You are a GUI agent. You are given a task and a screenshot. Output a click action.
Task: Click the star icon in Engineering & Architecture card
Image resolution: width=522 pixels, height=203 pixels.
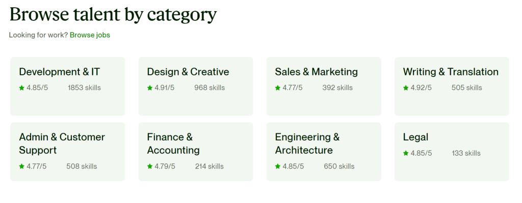278,166
